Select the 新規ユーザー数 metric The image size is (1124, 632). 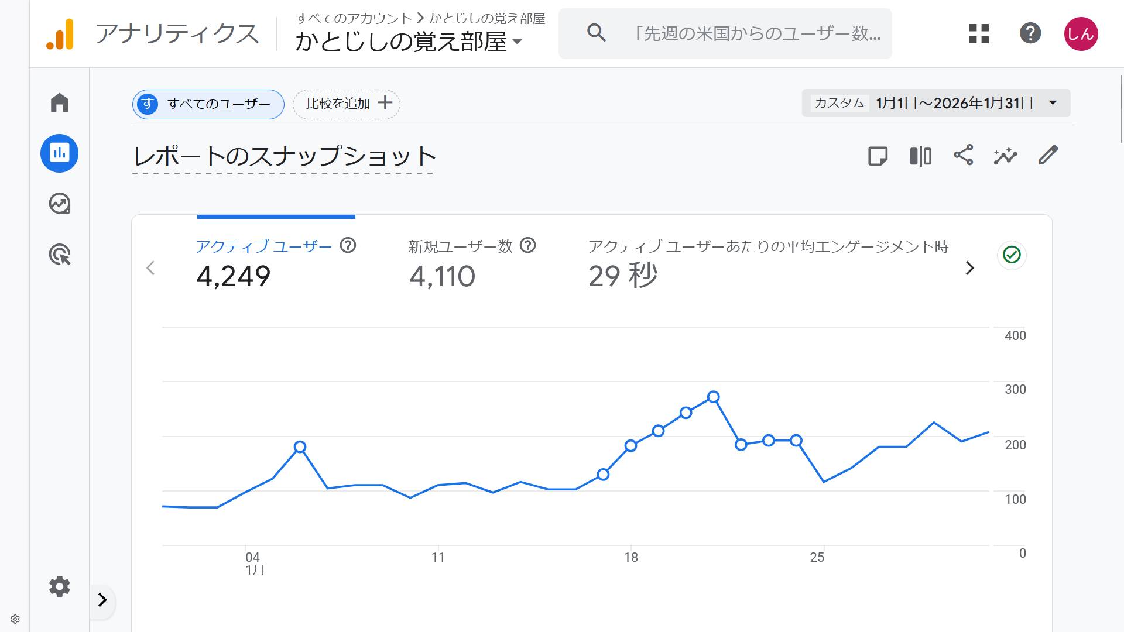460,246
